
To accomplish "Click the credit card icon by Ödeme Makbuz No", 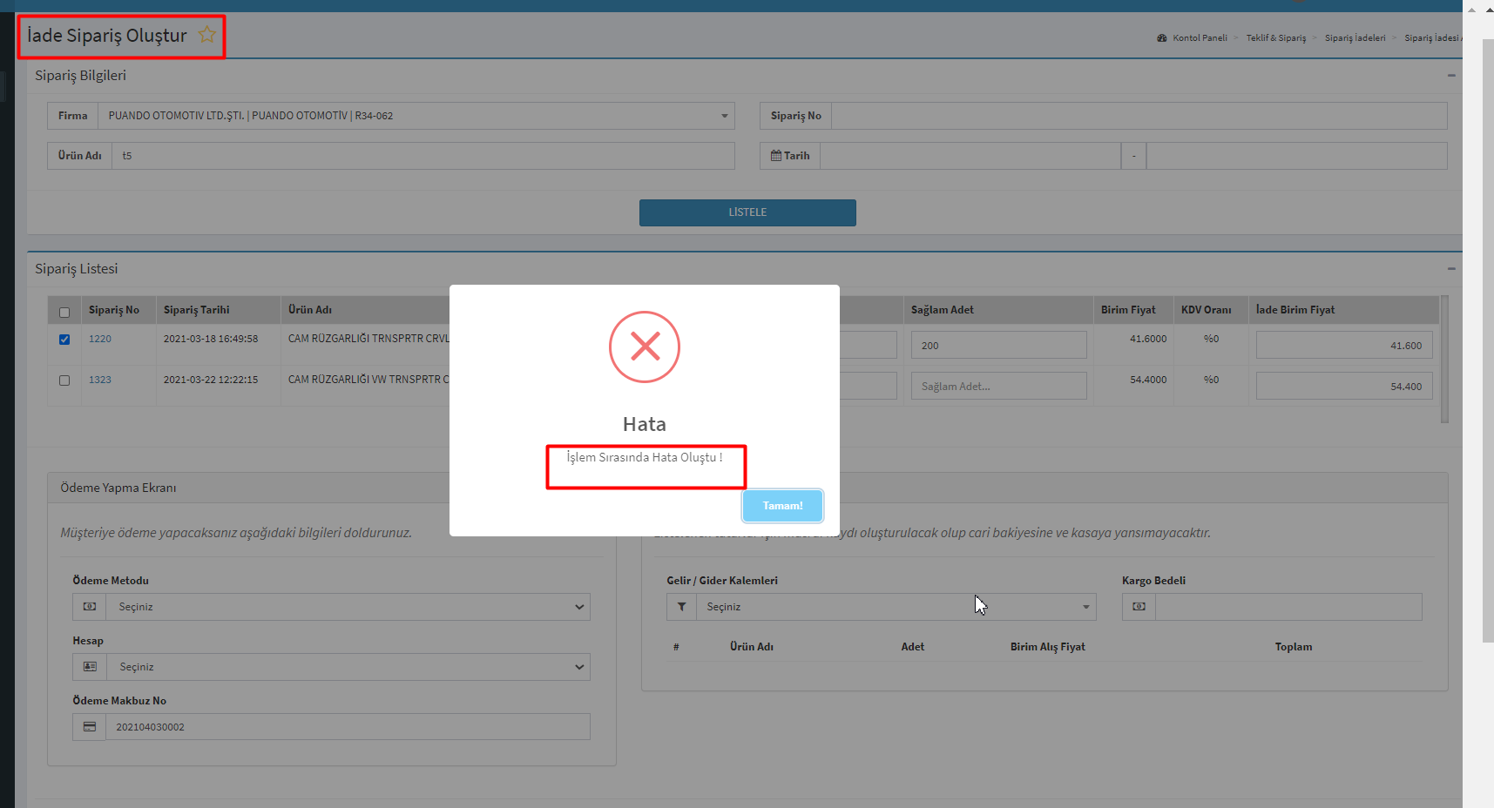I will (90, 727).
